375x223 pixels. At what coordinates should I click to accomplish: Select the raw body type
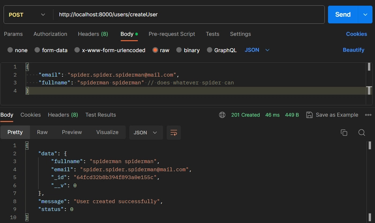coord(155,50)
